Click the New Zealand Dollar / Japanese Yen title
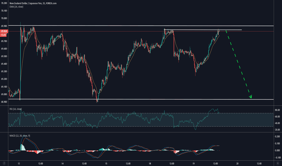The height and width of the screenshot is (166, 282). click(x=30, y=3)
